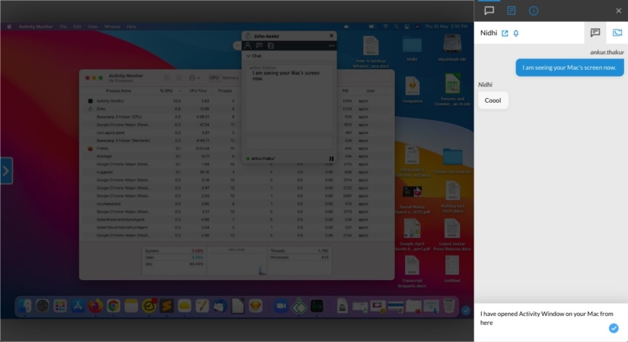628x342 pixels.
Task: Open the Apple menu on remote Mac
Action: click(x=9, y=27)
